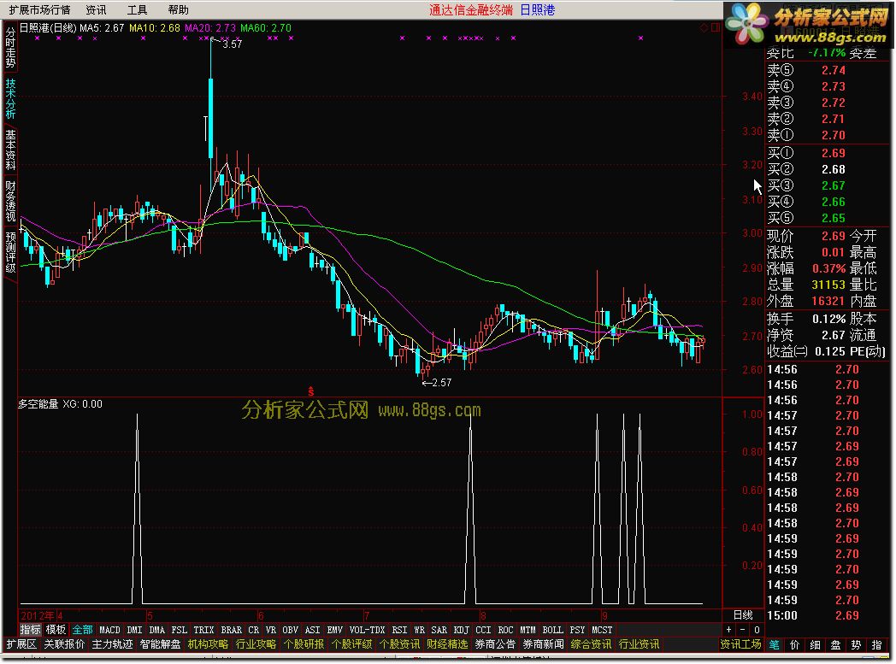Apply the BOLL indicator

pyautogui.click(x=552, y=630)
